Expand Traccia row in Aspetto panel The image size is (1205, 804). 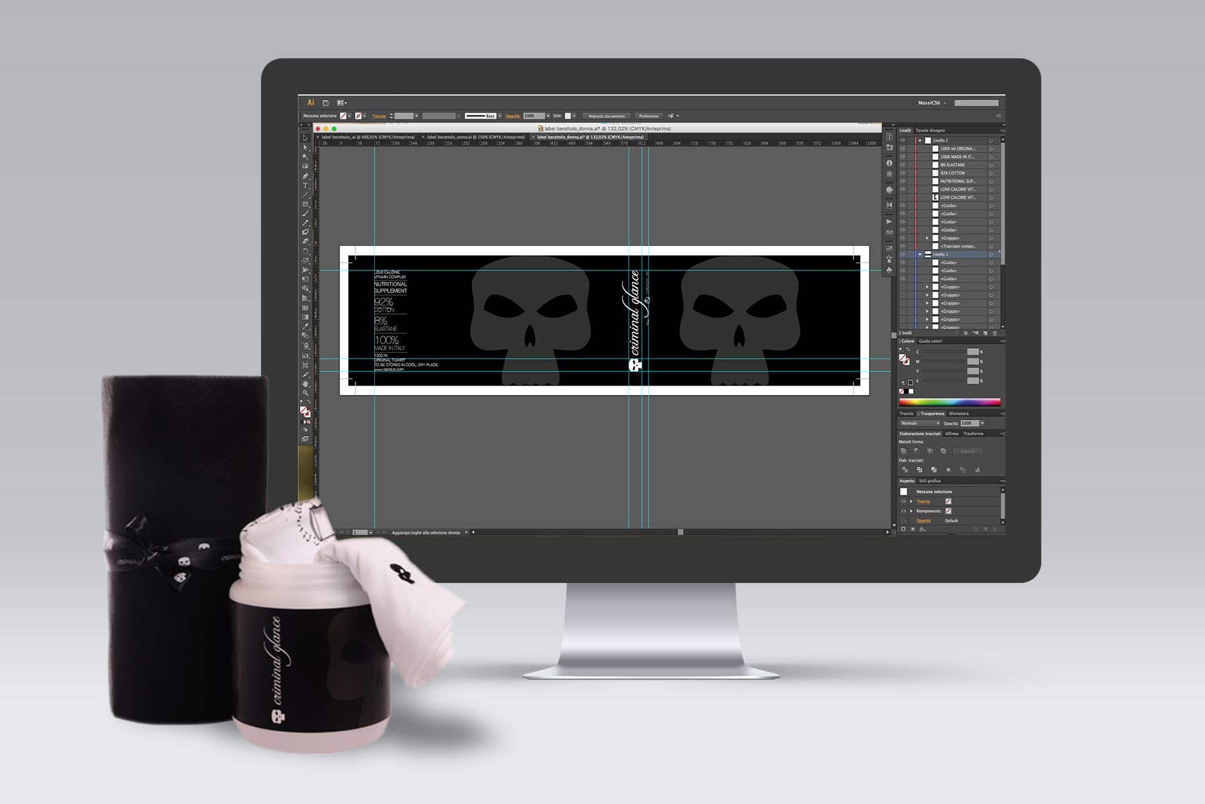coord(911,501)
